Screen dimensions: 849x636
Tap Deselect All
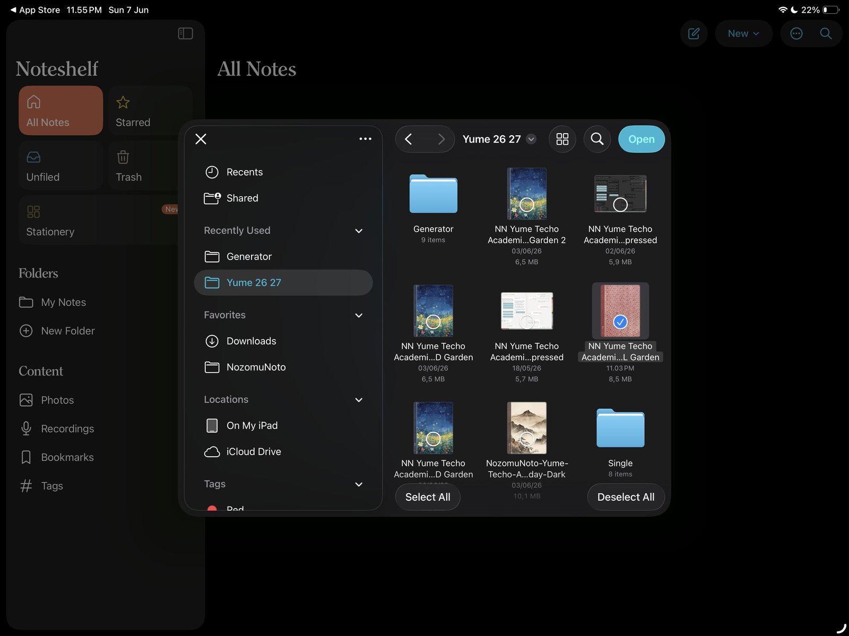(x=626, y=497)
